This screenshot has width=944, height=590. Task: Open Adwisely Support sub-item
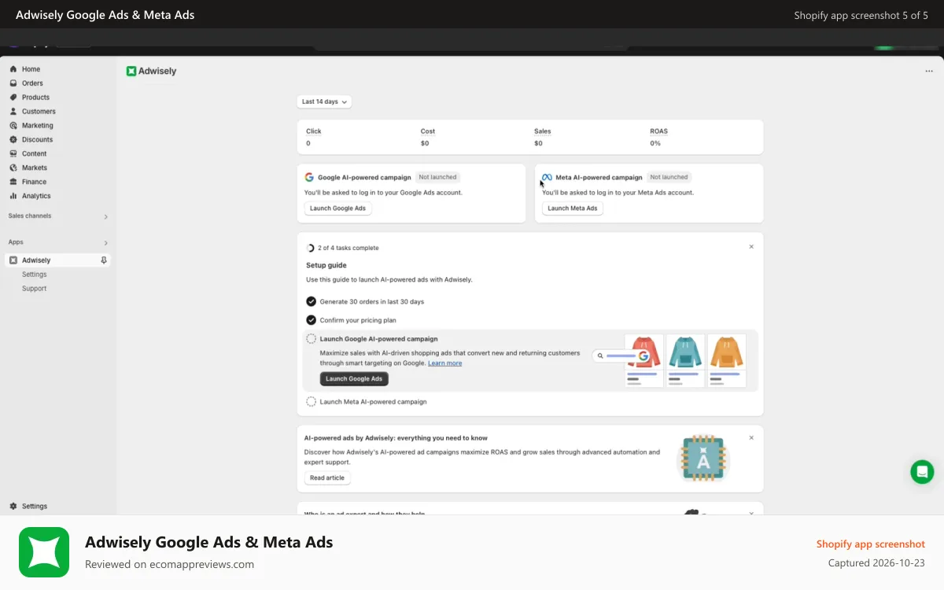click(35, 289)
